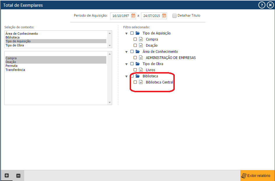Enable the Detalhar Título checkbox
This screenshot has width=275, height=181.
coord(174,15)
